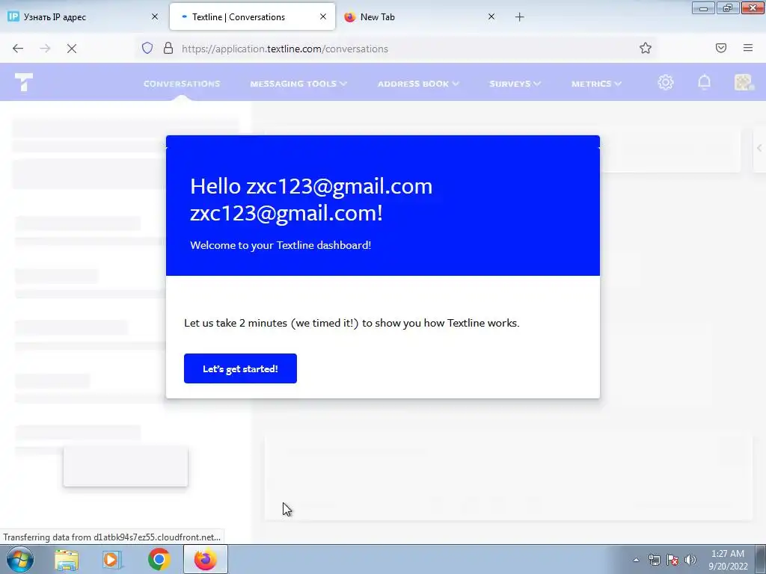Launch Windows Media Player from taskbar
Screen dimensions: 766x574
click(x=112, y=560)
